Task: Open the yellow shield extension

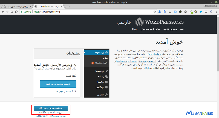Action: [x=196, y=12]
